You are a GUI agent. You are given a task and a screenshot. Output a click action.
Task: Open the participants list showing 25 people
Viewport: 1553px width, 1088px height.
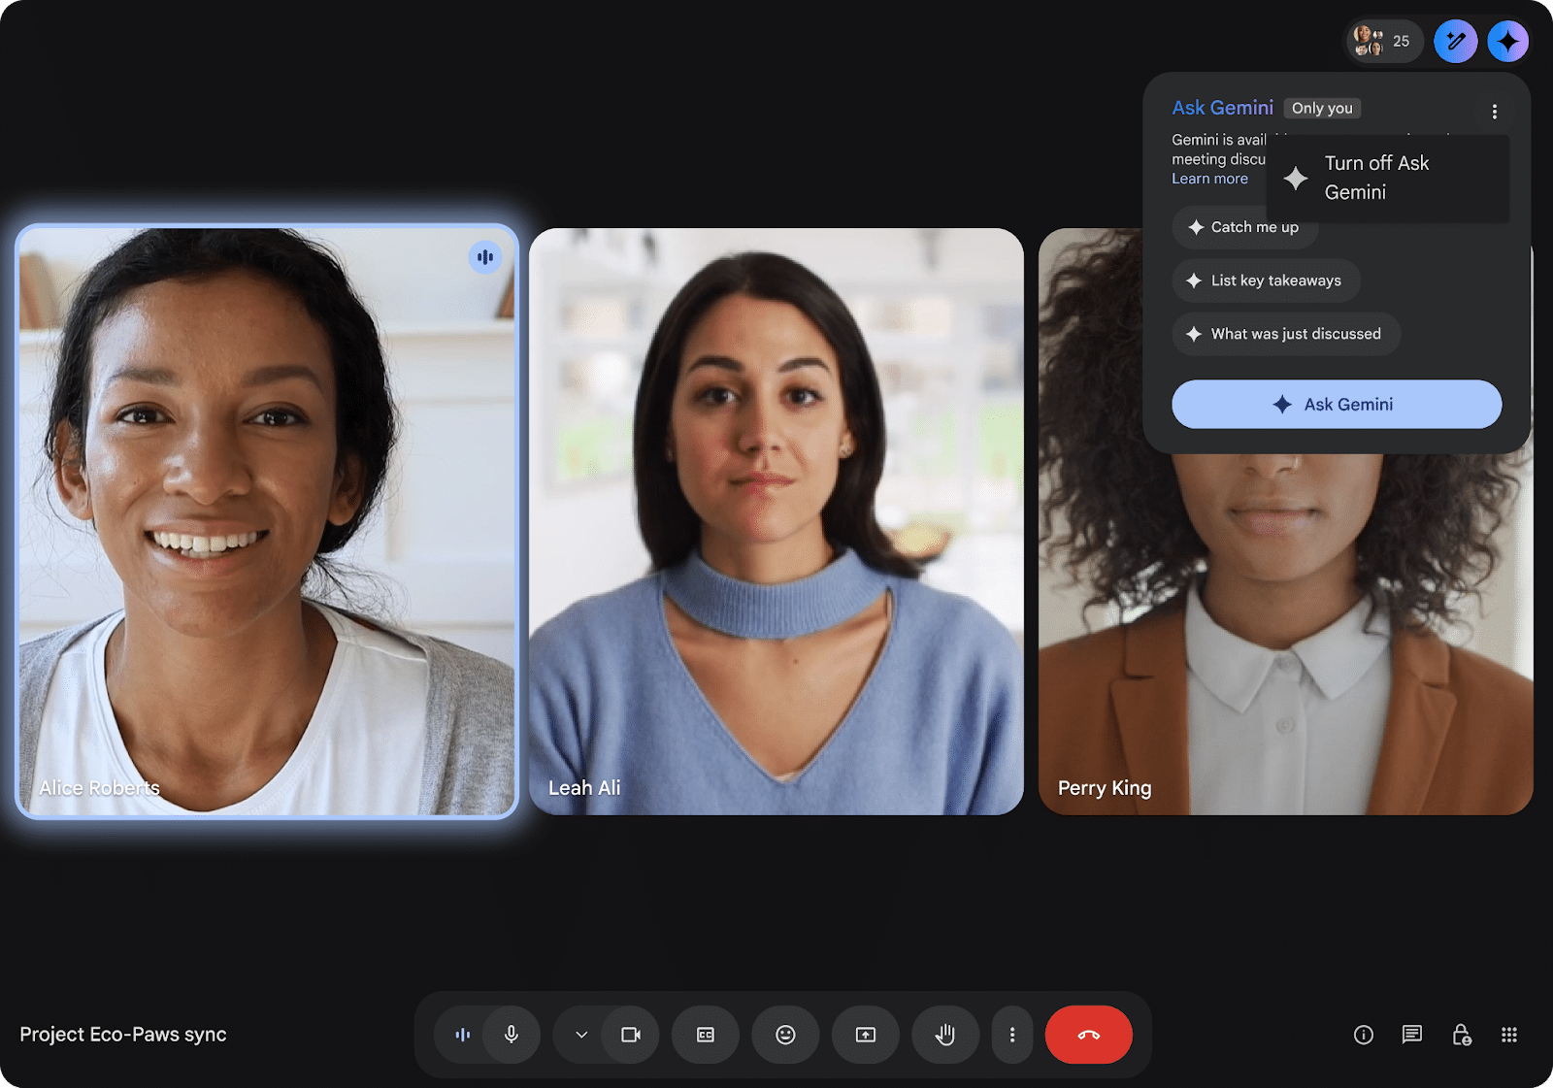coord(1383,42)
